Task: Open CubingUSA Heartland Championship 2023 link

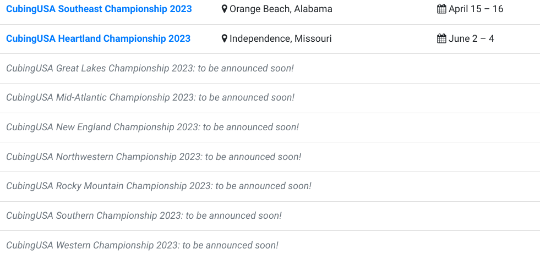Action: [x=98, y=38]
